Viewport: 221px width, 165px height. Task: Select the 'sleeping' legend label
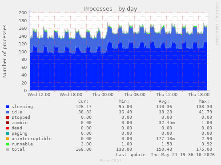tap(22, 107)
